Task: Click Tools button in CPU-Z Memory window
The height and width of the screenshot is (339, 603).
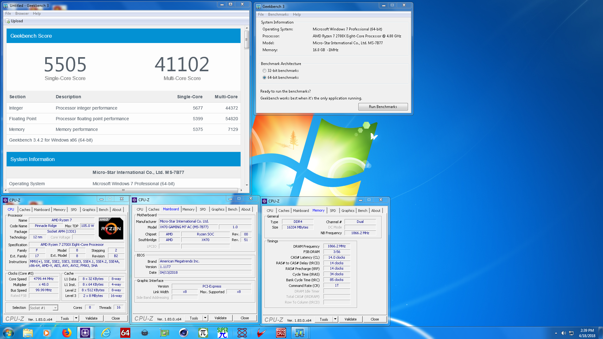Action: pos(324,319)
